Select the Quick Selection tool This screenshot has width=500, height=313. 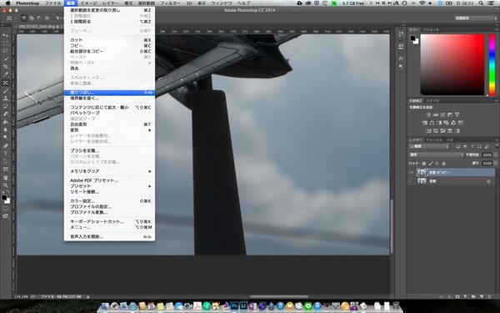6,58
